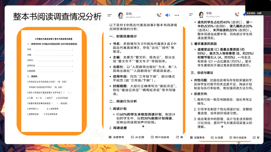Click 照片动起来 in the left chat toolbar
Image resolution: width=271 pixels, height=152 pixels.
coord(160,137)
